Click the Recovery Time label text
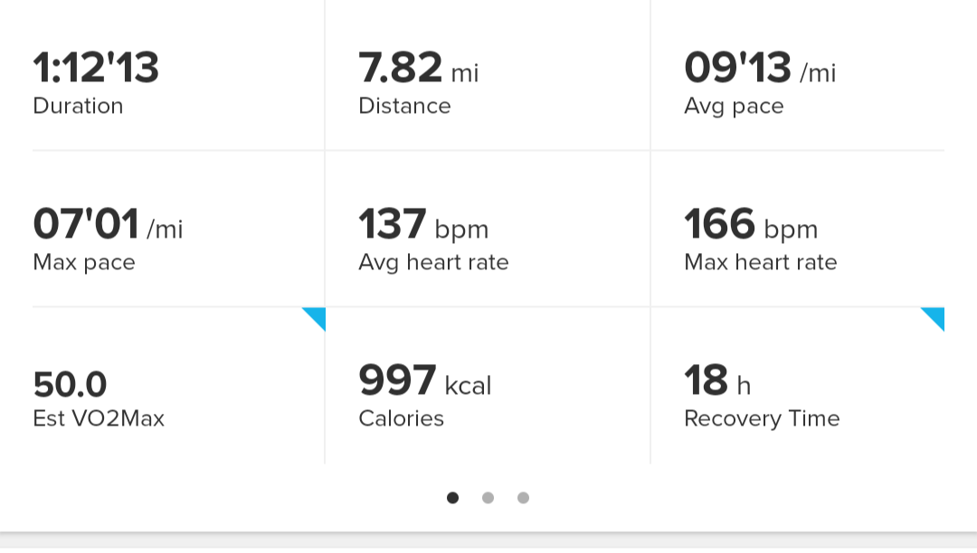977x553 pixels. (762, 418)
